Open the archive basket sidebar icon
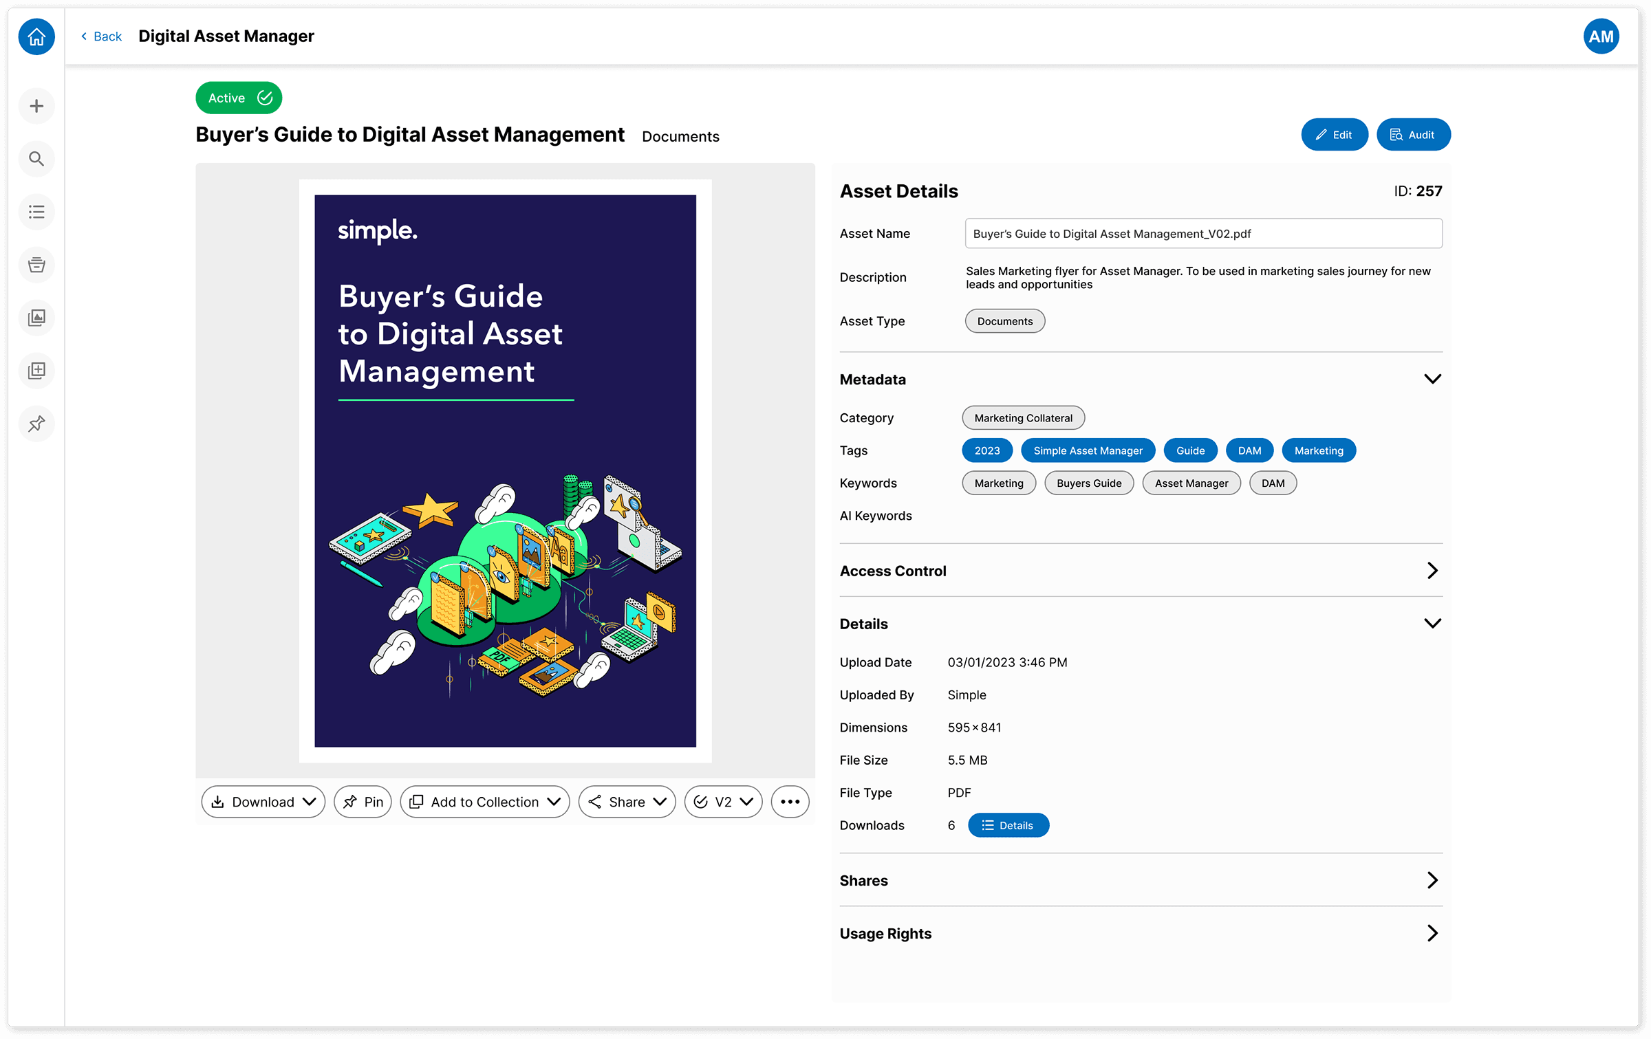The width and height of the screenshot is (1651, 1039). 36,265
